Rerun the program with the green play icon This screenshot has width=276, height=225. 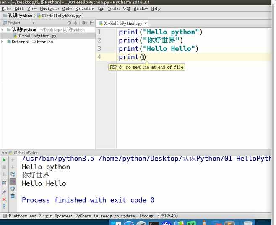pos(4,160)
